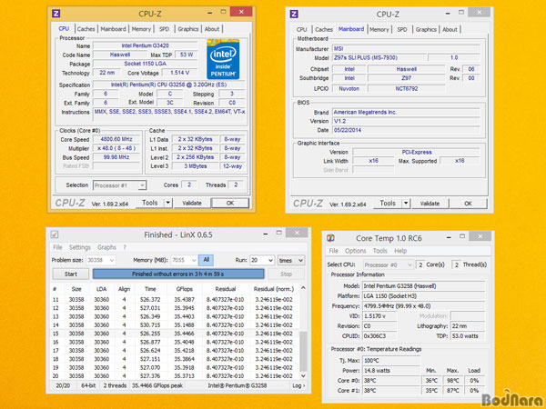Click scroll up arrow in LinX results
Viewport: 546px width, 409px height.
tap(303, 288)
